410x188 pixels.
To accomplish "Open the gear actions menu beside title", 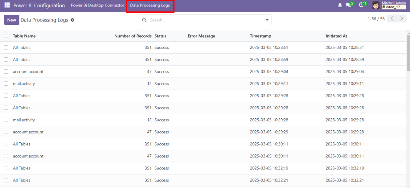I will [72, 20].
